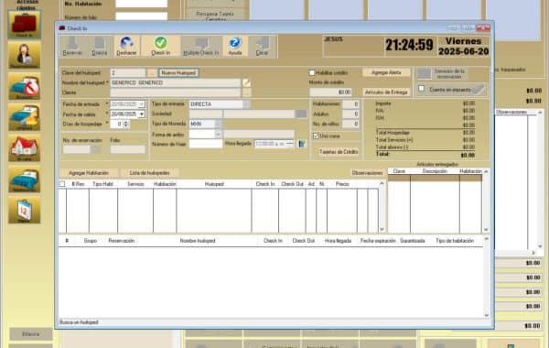The image size is (549, 348).
Task: Open the Fecha de salida date dropdown
Action: pos(142,114)
